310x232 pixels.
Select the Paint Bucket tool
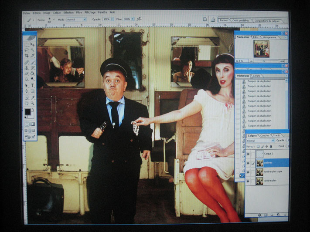(x=32, y=74)
